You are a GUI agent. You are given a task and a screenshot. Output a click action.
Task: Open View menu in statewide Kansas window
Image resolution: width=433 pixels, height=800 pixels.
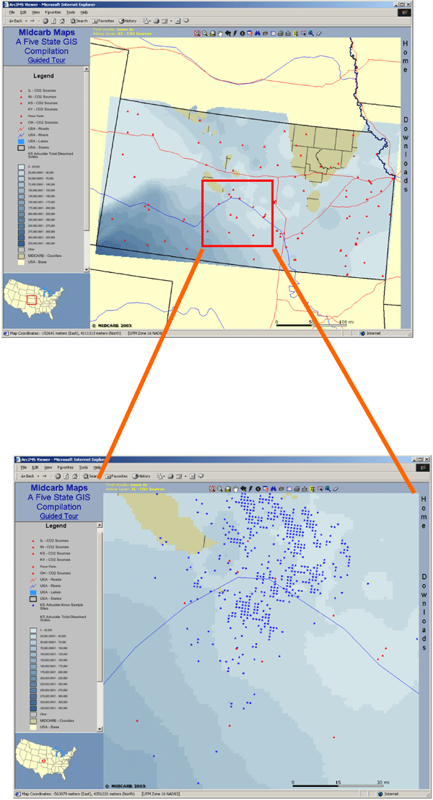click(x=35, y=12)
